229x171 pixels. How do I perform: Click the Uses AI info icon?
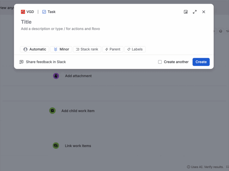tap(189, 167)
